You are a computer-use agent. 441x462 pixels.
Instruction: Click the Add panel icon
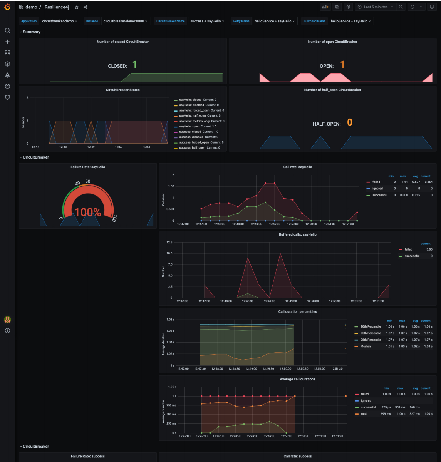(325, 7)
